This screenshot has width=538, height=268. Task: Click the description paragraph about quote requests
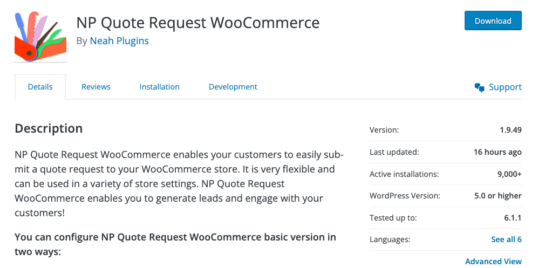[x=179, y=184]
